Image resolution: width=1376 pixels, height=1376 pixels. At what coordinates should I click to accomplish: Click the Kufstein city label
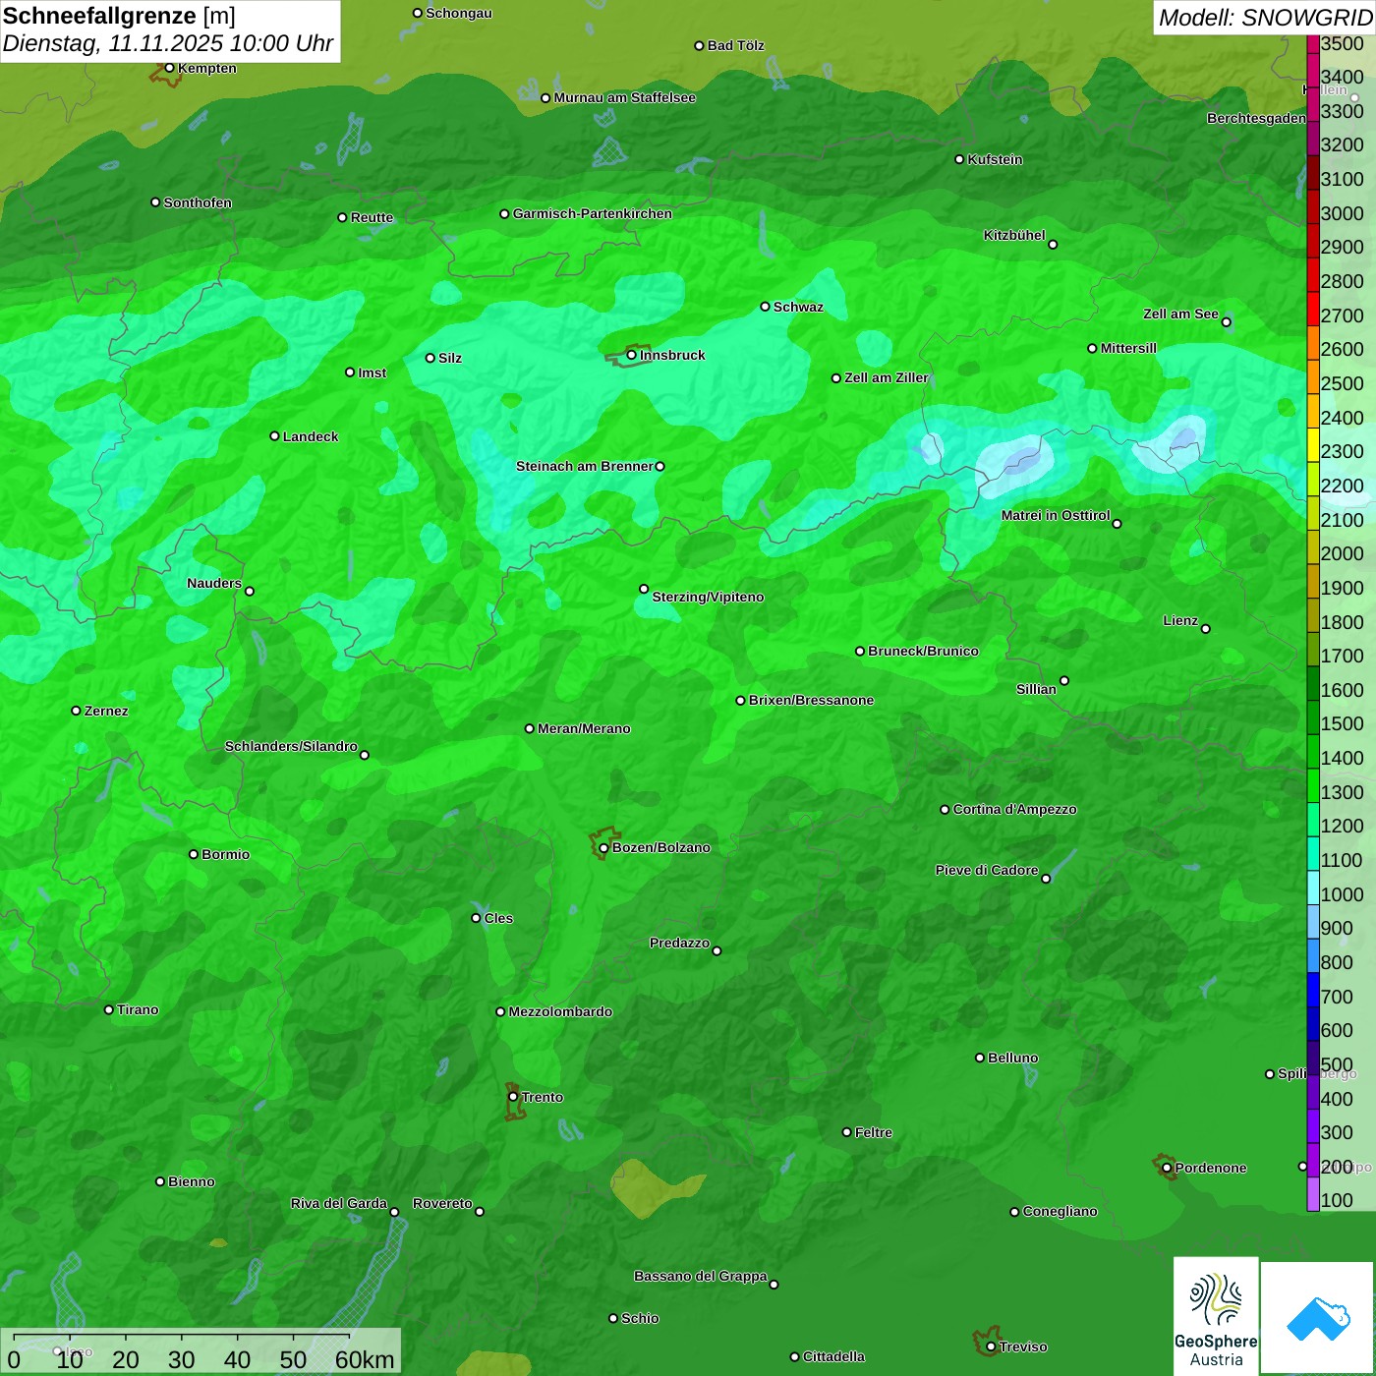point(995,159)
